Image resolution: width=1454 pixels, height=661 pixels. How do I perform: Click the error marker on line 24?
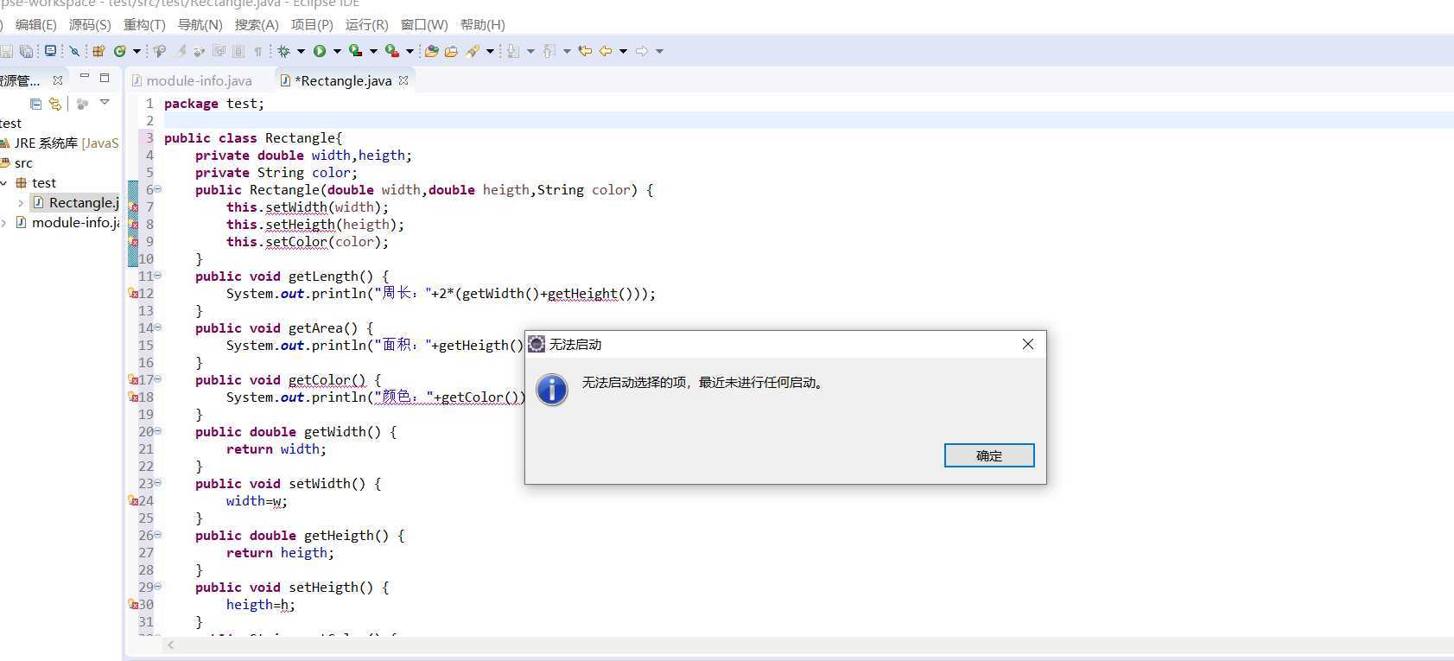click(x=133, y=501)
